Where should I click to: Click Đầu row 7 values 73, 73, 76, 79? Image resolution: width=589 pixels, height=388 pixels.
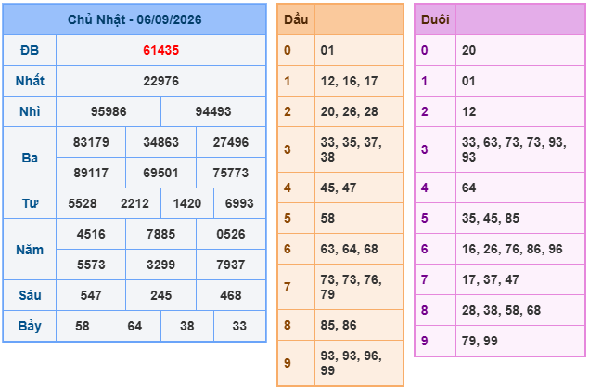point(352,287)
